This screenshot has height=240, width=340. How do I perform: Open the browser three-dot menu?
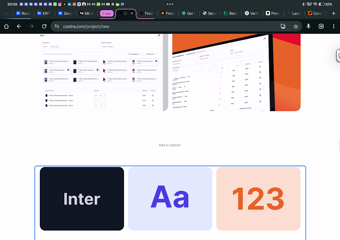click(334, 27)
